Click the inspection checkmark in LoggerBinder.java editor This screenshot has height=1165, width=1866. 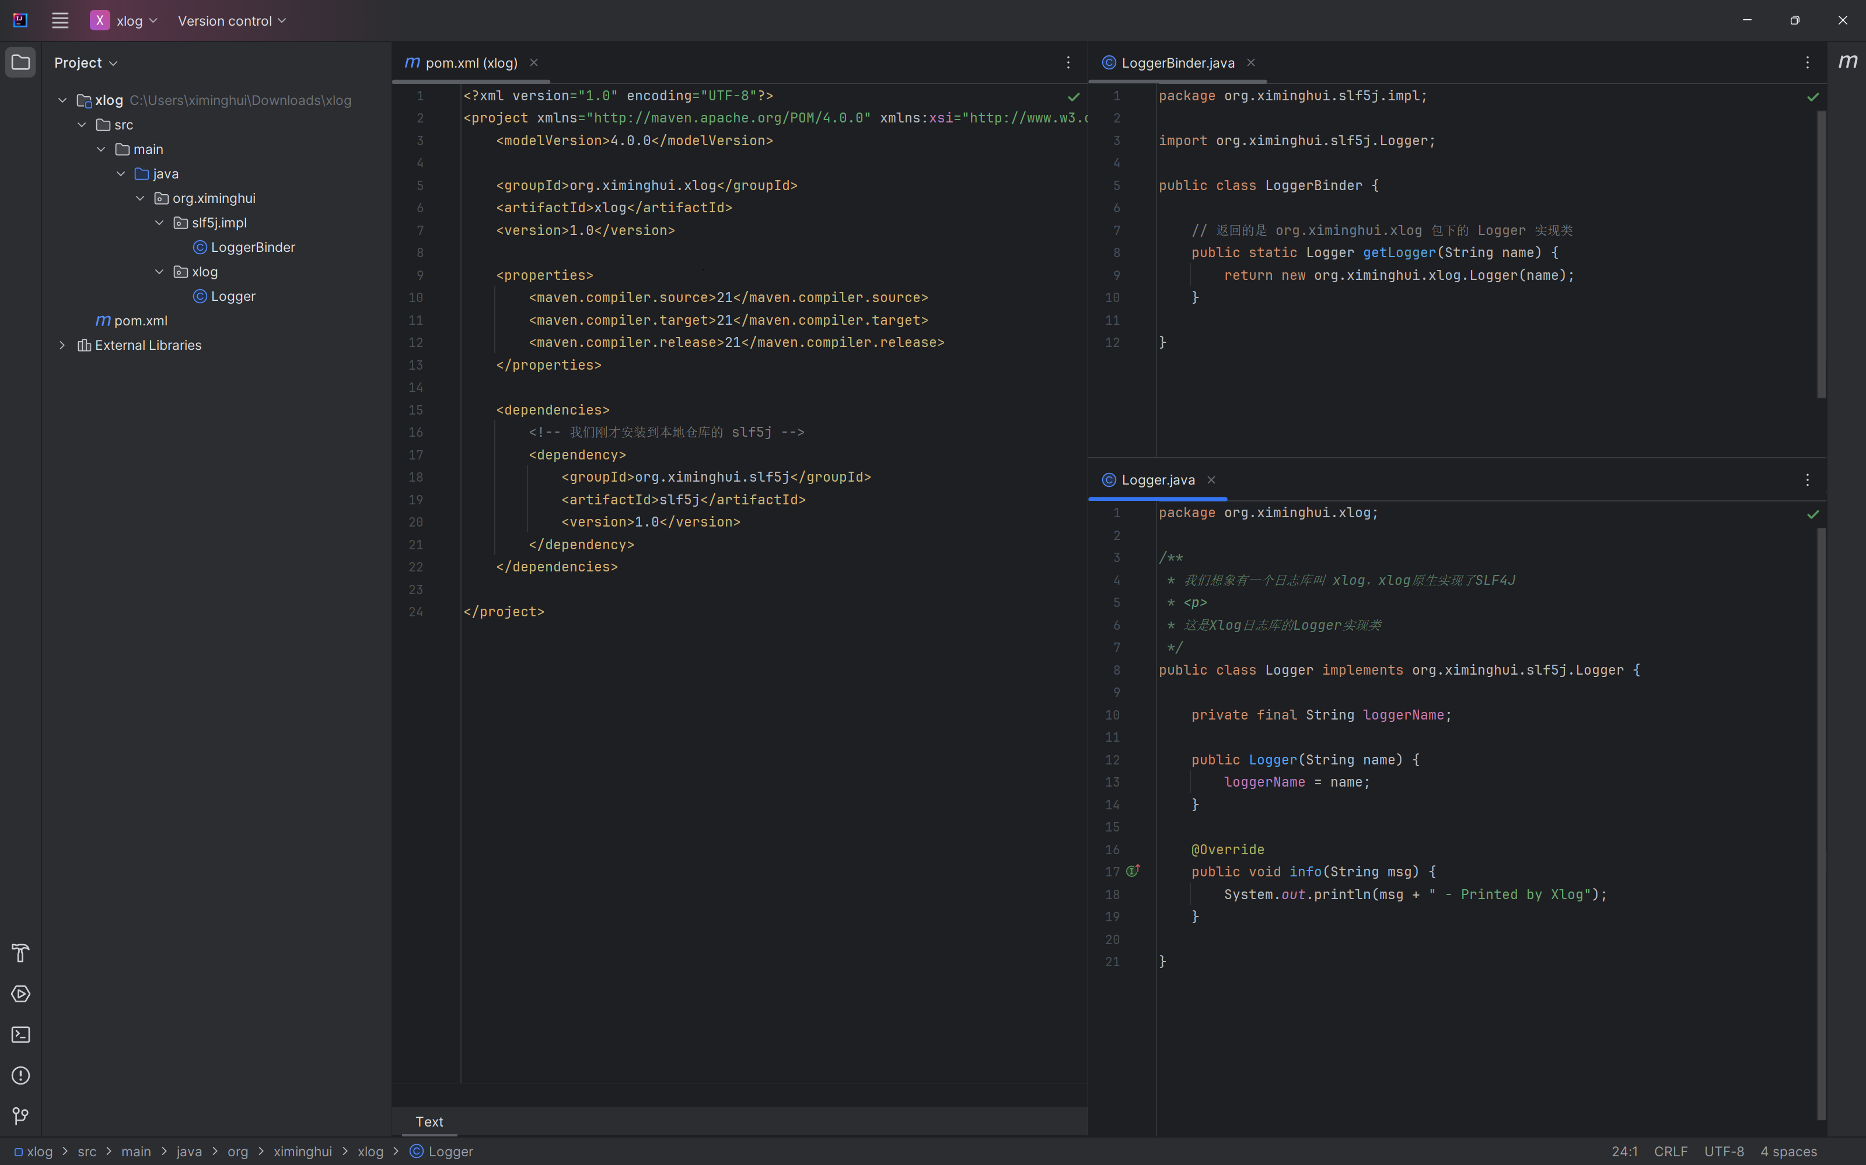[1813, 97]
